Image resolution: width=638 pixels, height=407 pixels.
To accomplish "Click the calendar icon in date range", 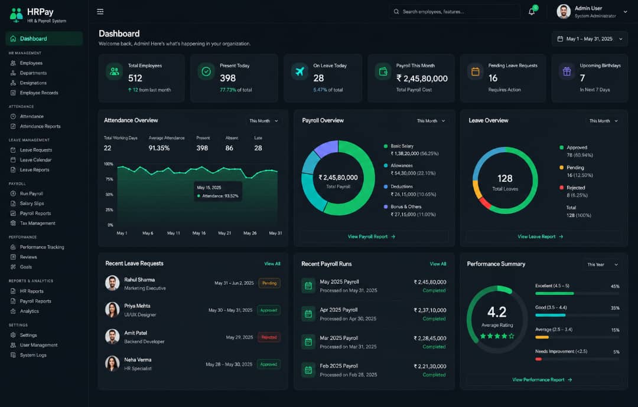I will (560, 39).
